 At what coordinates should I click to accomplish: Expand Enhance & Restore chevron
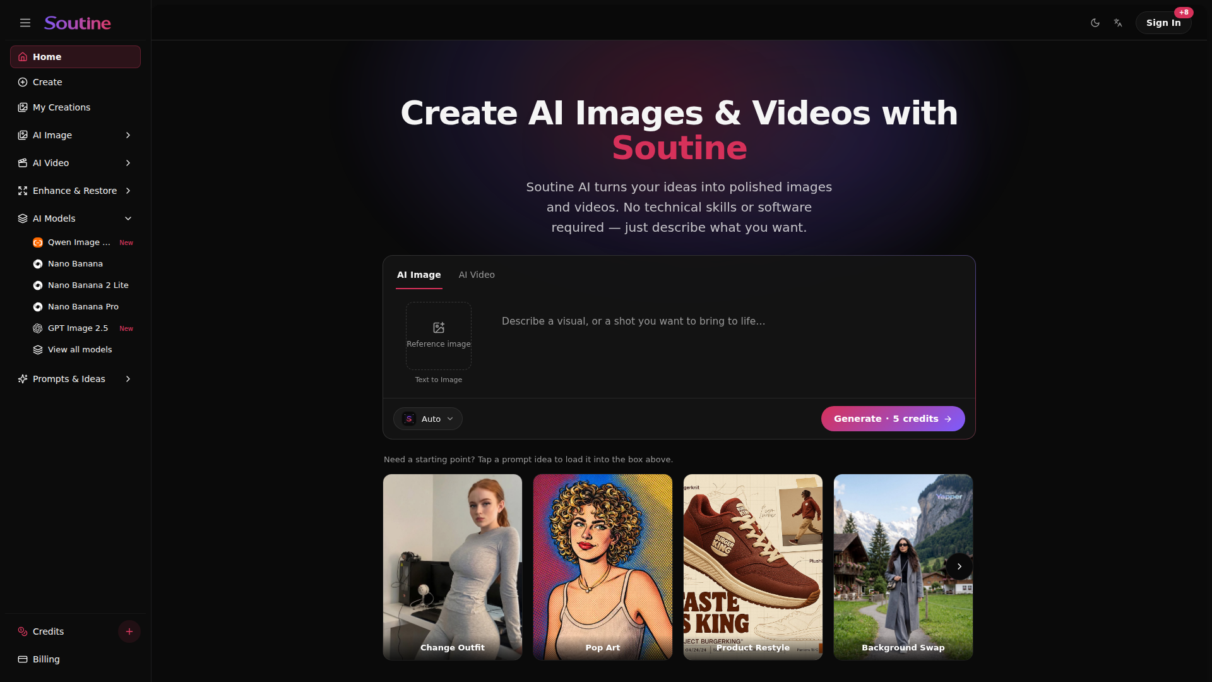tap(128, 191)
